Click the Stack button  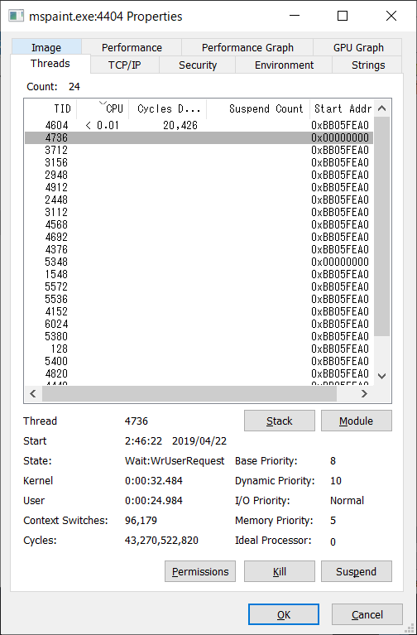tap(280, 421)
